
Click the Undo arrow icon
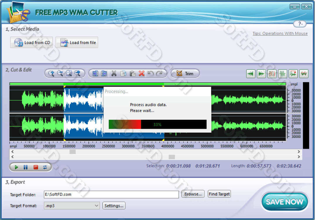click(151, 74)
